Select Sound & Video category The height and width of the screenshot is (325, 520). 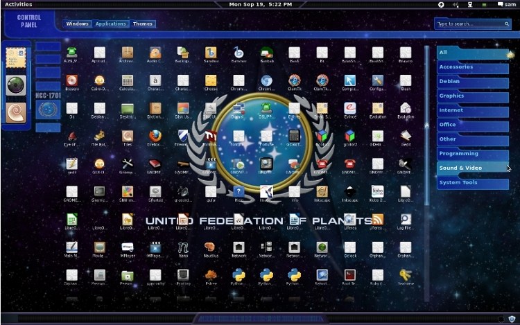coord(473,168)
